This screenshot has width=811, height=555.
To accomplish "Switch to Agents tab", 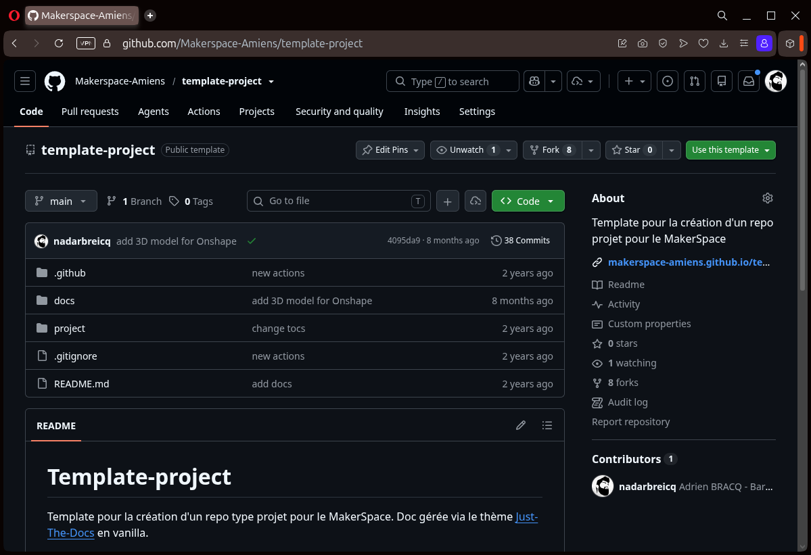I will (154, 112).
